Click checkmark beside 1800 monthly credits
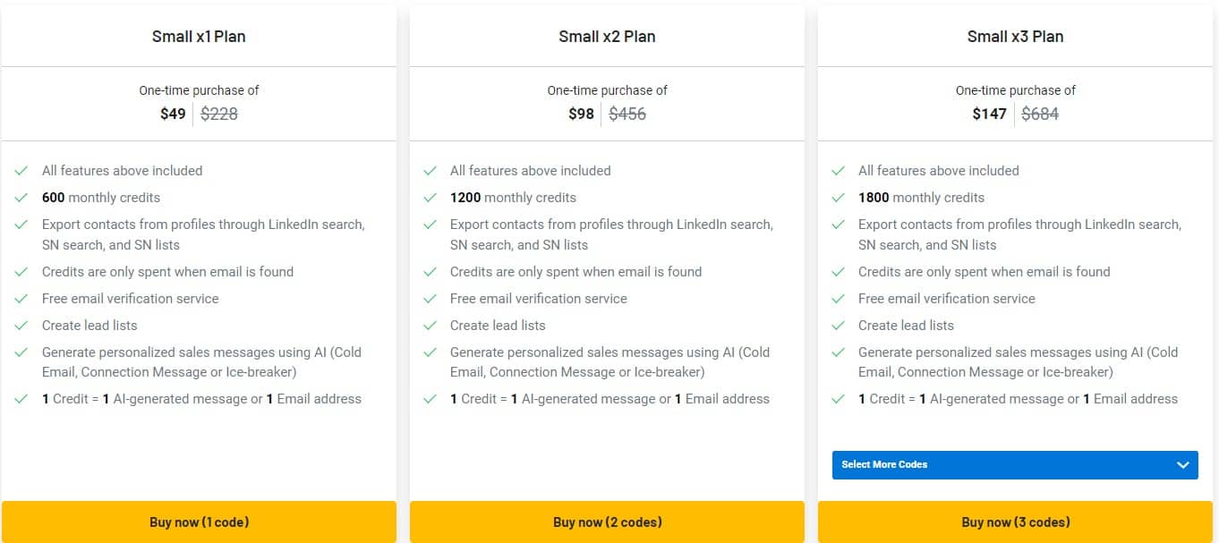This screenshot has height=543, width=1219. (x=839, y=197)
